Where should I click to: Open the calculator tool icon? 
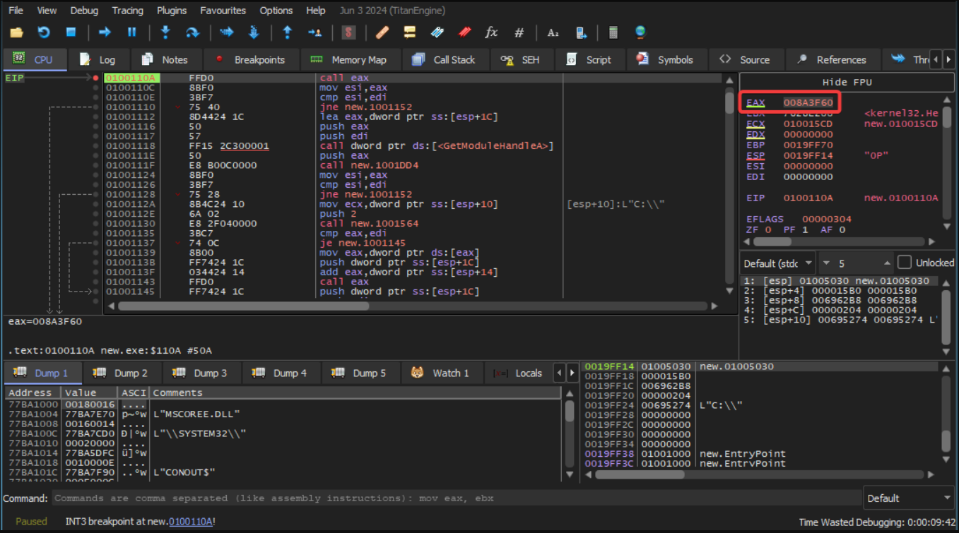[x=613, y=32]
